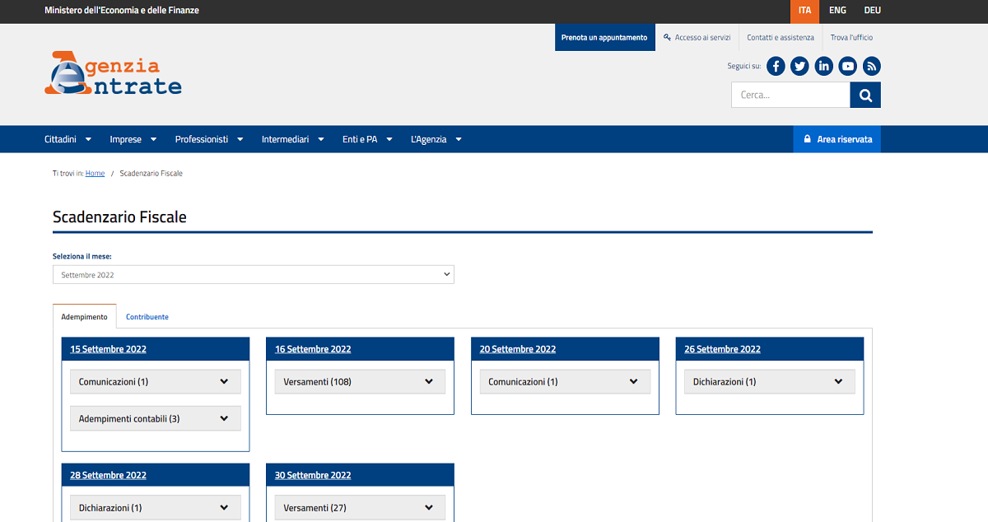The image size is (988, 522).
Task: Switch site language to ENG
Action: coord(837,11)
